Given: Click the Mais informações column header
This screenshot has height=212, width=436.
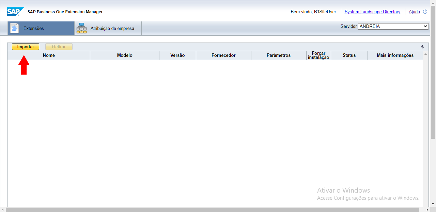Looking at the screenshot, I should (395, 55).
